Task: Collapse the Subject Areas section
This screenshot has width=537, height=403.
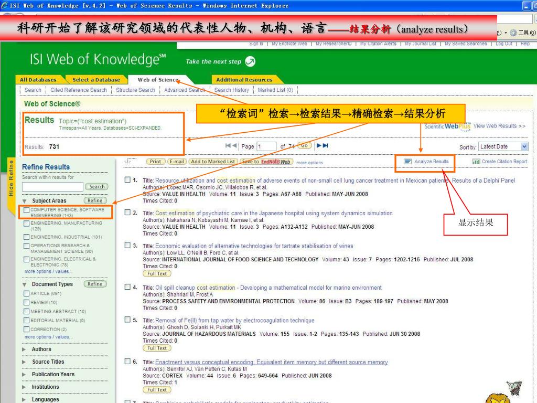Action: pyautogui.click(x=24, y=201)
